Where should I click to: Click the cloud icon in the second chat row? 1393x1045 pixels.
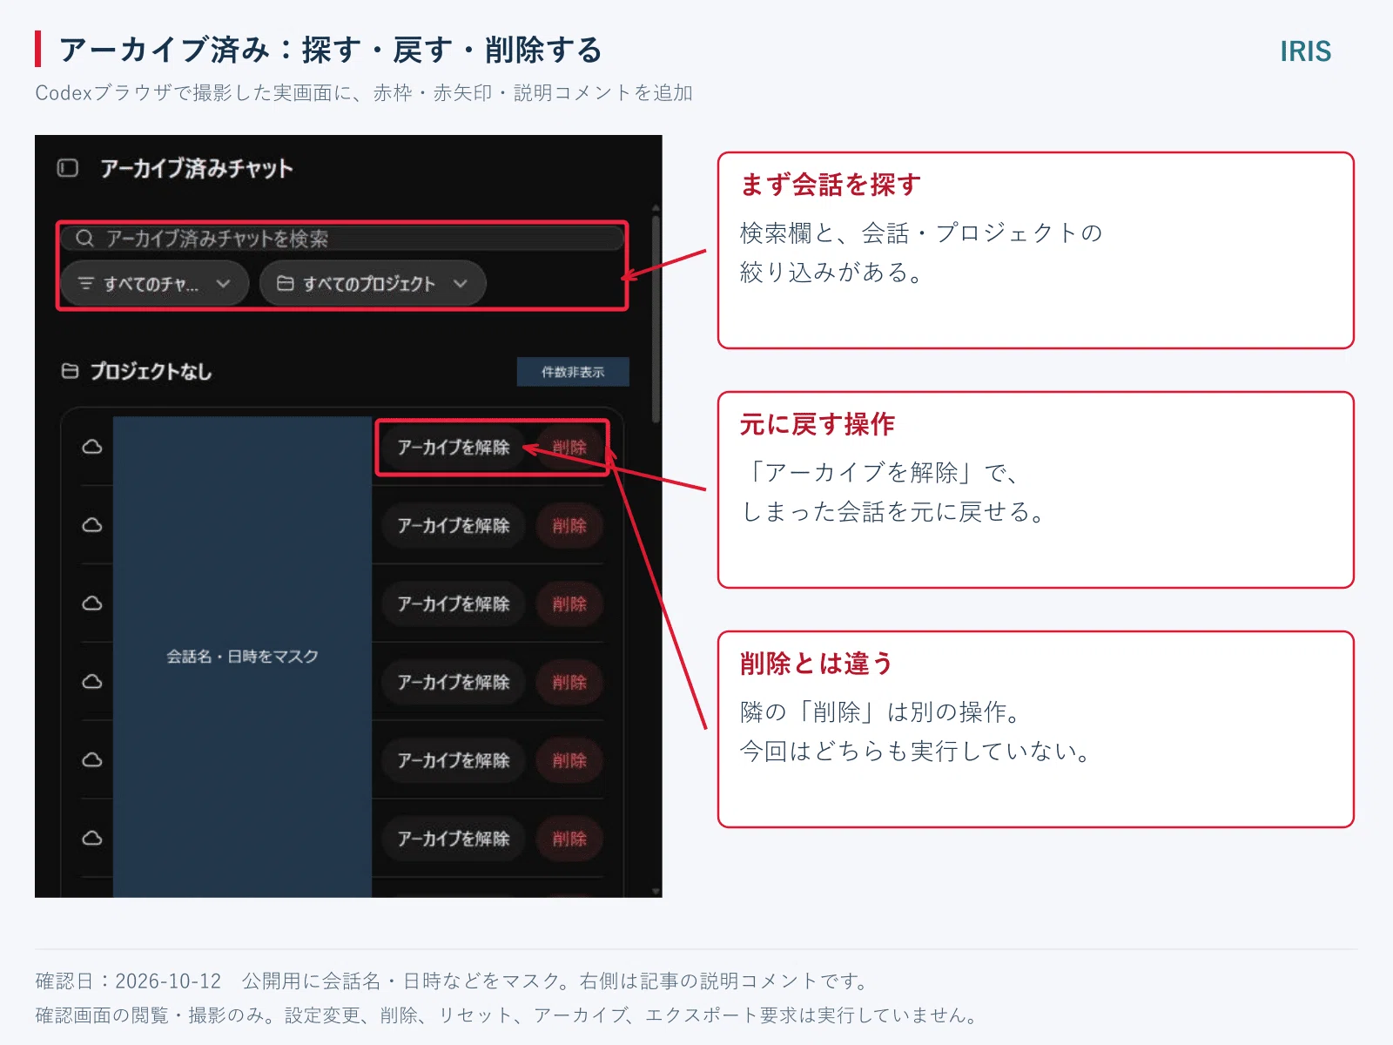pyautogui.click(x=92, y=525)
